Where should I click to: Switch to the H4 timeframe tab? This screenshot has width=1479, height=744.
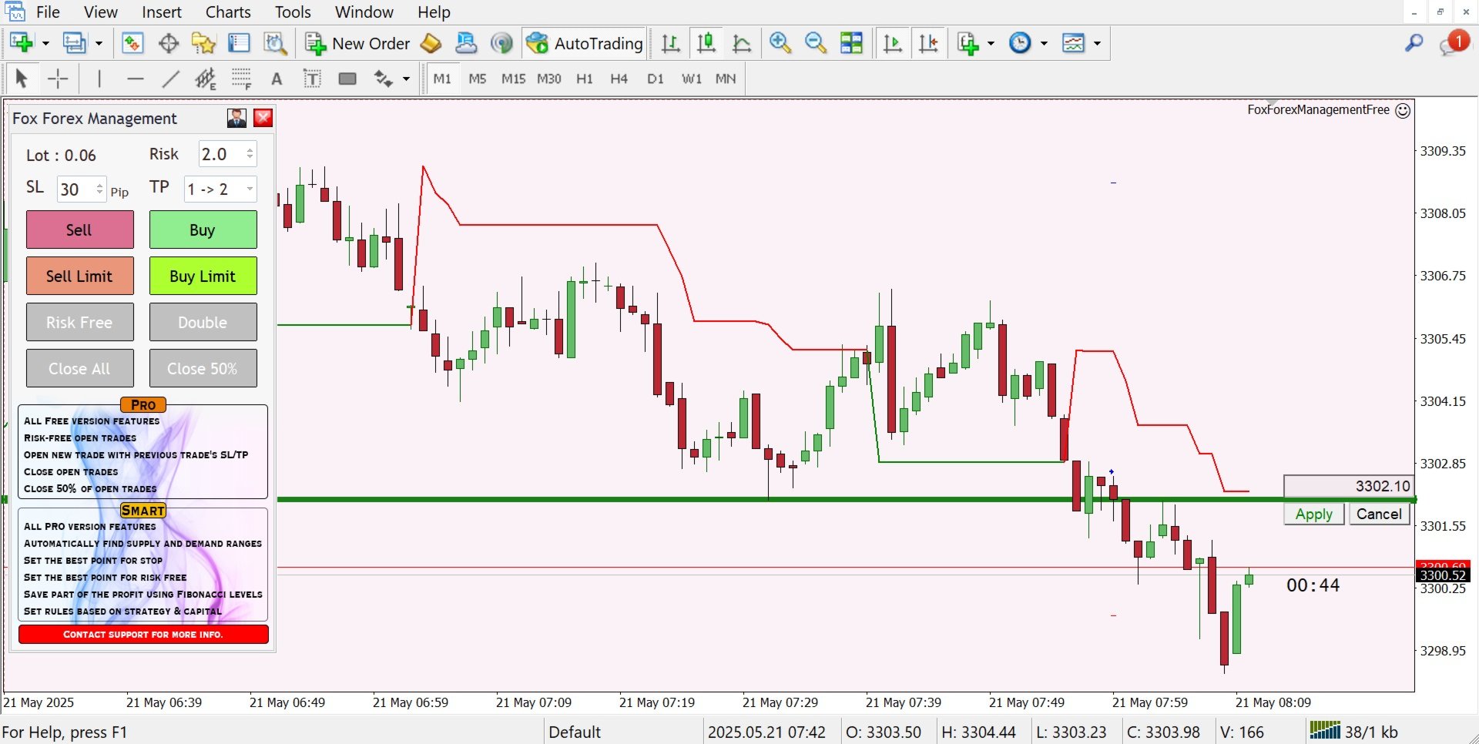click(x=619, y=79)
